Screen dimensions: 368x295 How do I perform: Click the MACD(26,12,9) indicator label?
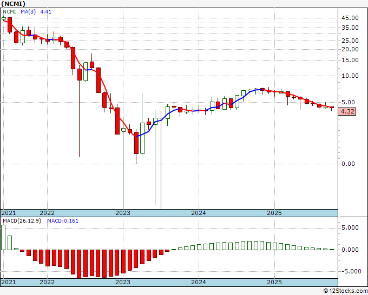pyautogui.click(x=22, y=221)
